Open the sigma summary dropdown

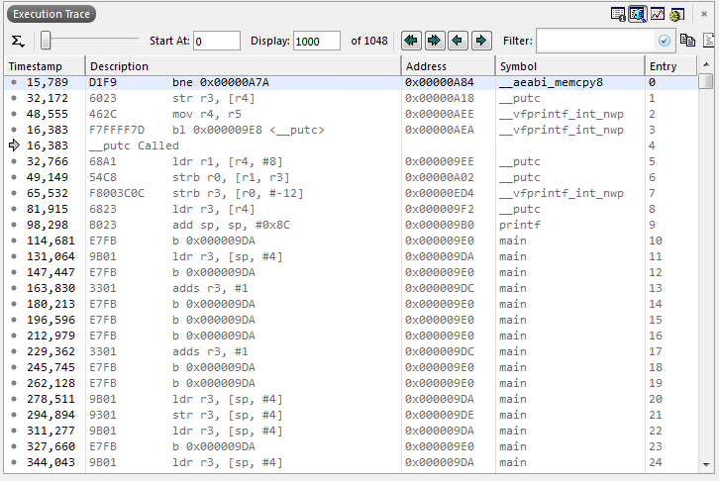click(18, 41)
